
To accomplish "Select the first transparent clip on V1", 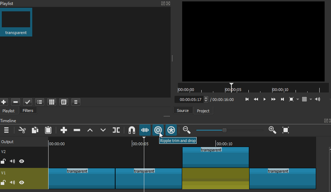I will [82, 179].
